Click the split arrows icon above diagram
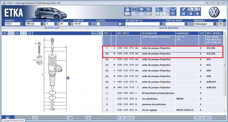228x122 pixels. click(x=100, y=33)
